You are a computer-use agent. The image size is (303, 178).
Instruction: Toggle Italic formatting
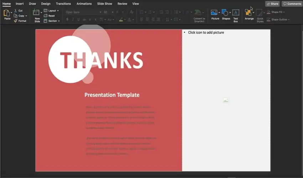coord(73,19)
